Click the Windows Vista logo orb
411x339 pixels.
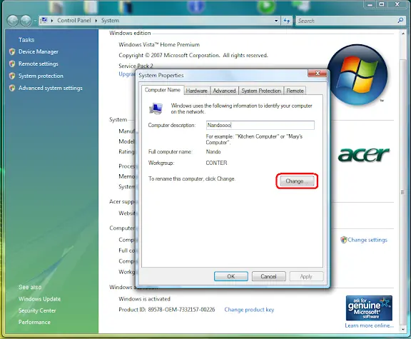pos(357,75)
